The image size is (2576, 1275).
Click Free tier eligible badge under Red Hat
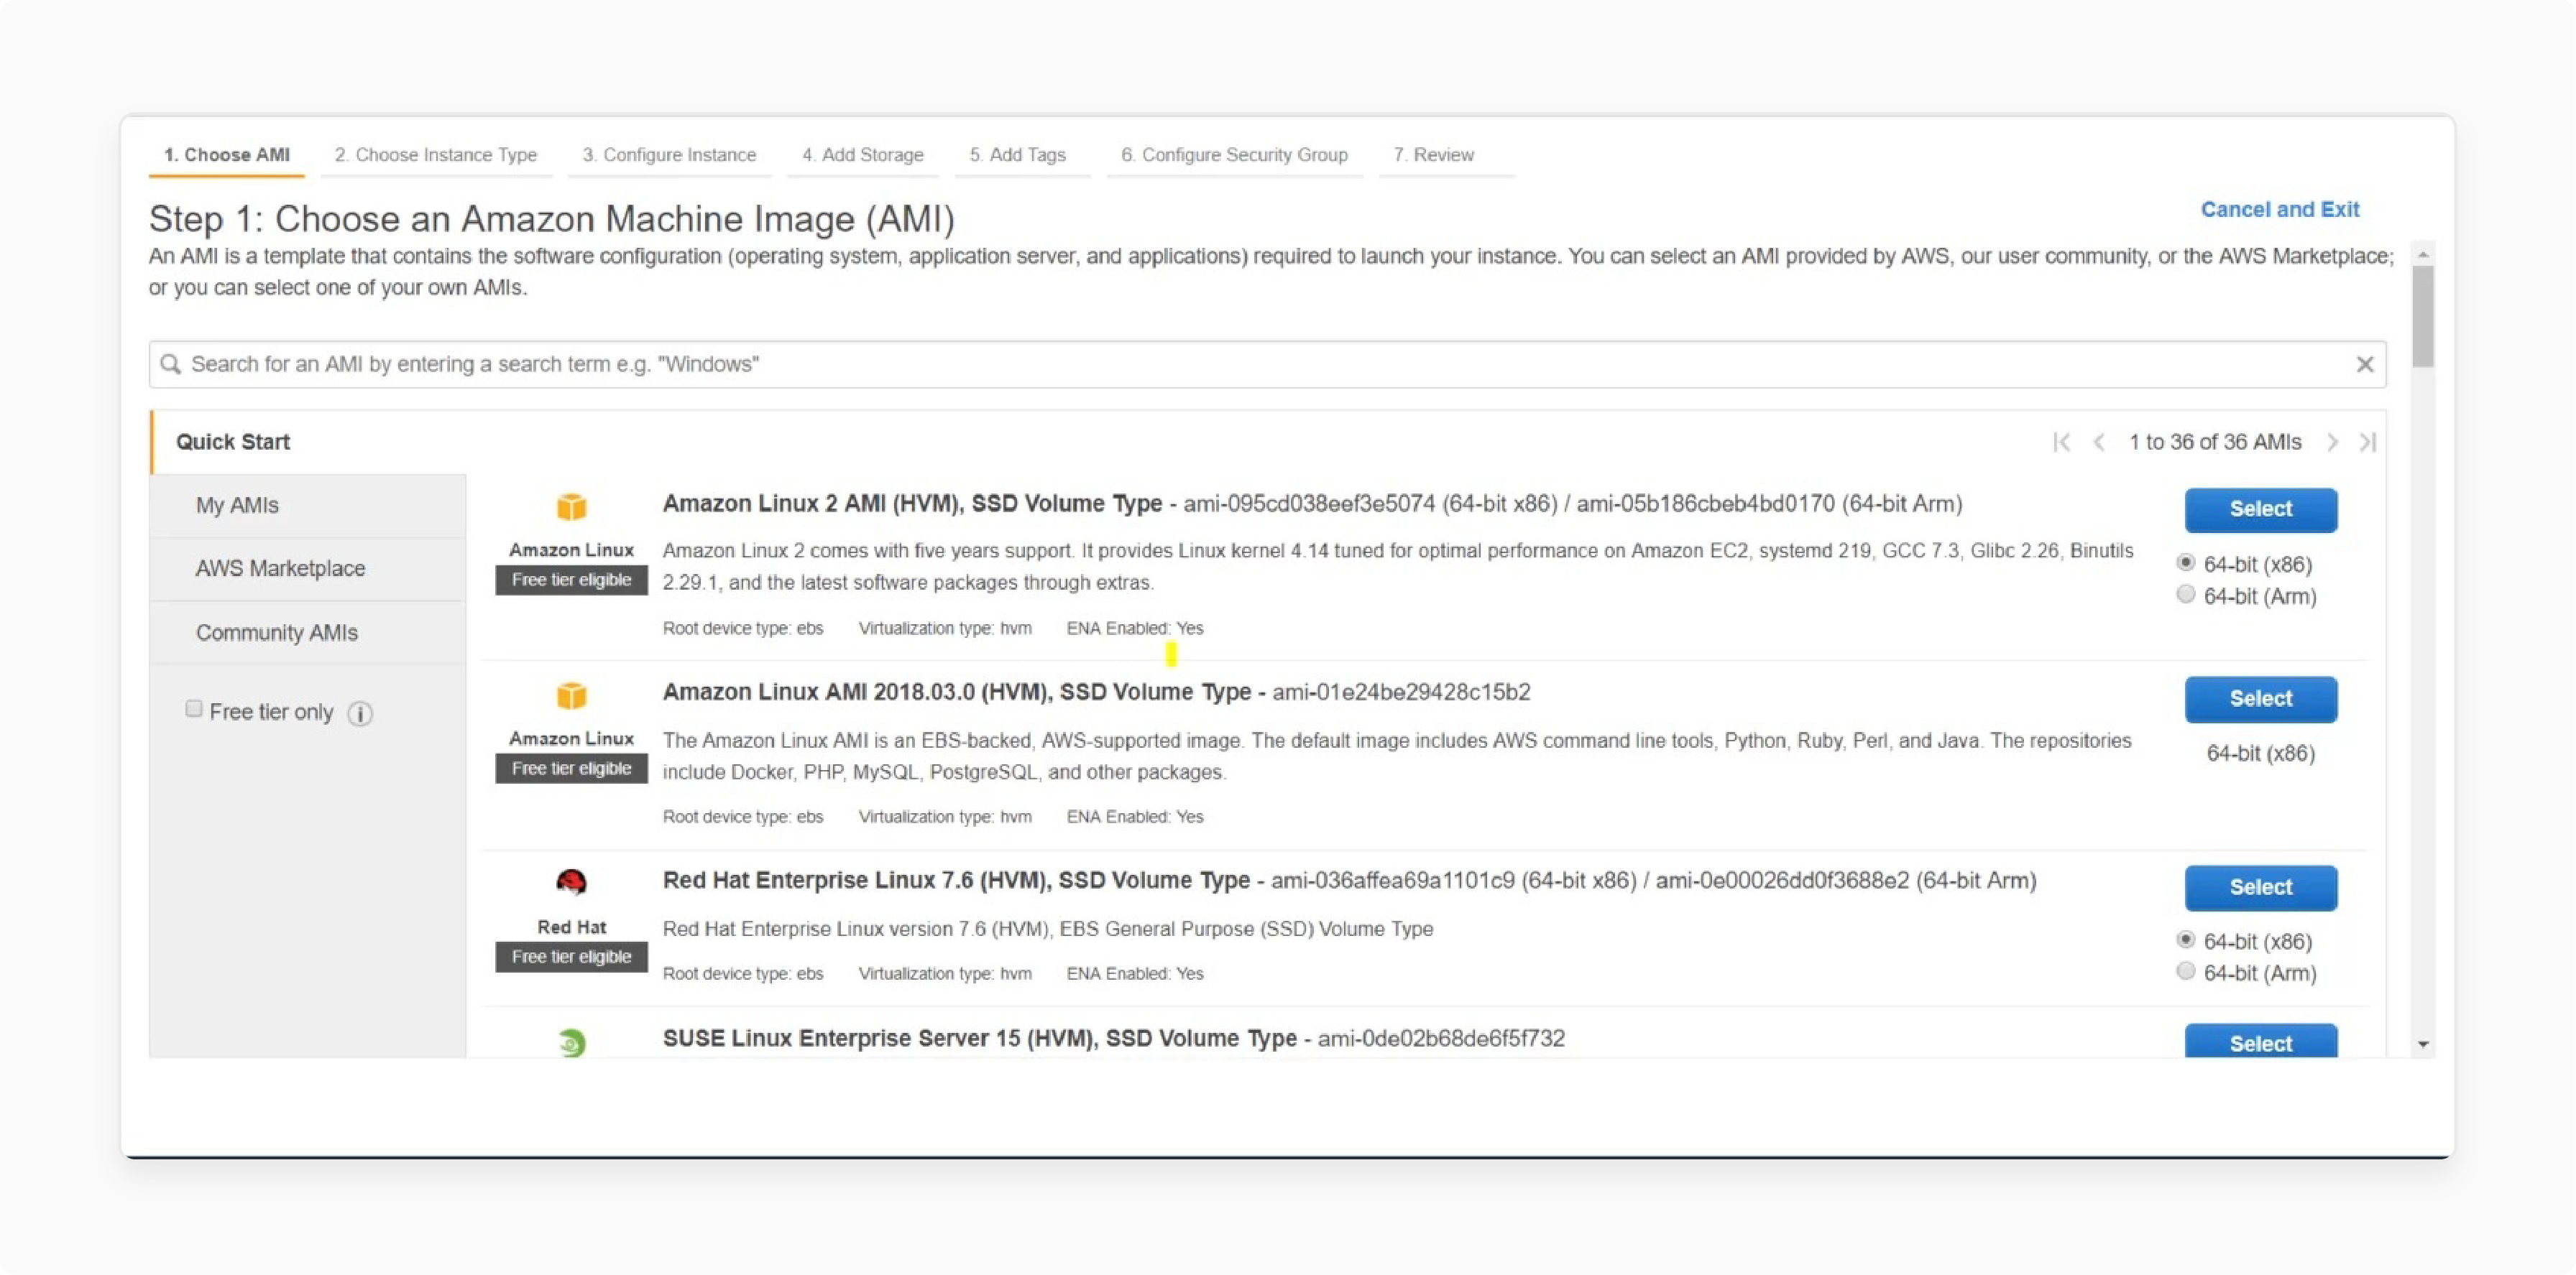tap(572, 956)
